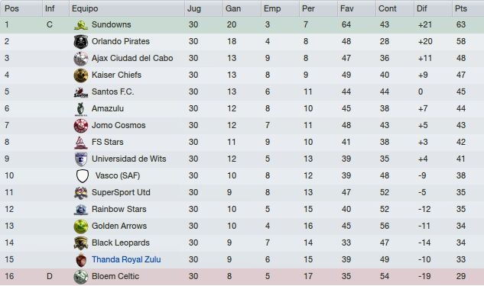Select the Universidad de Wits row
Viewport: 484px width, 286px height.
(x=242, y=159)
